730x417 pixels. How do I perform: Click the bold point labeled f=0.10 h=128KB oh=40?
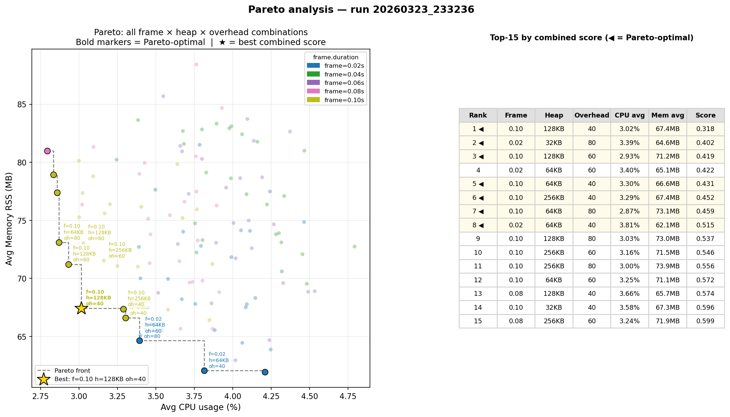pyautogui.click(x=81, y=308)
